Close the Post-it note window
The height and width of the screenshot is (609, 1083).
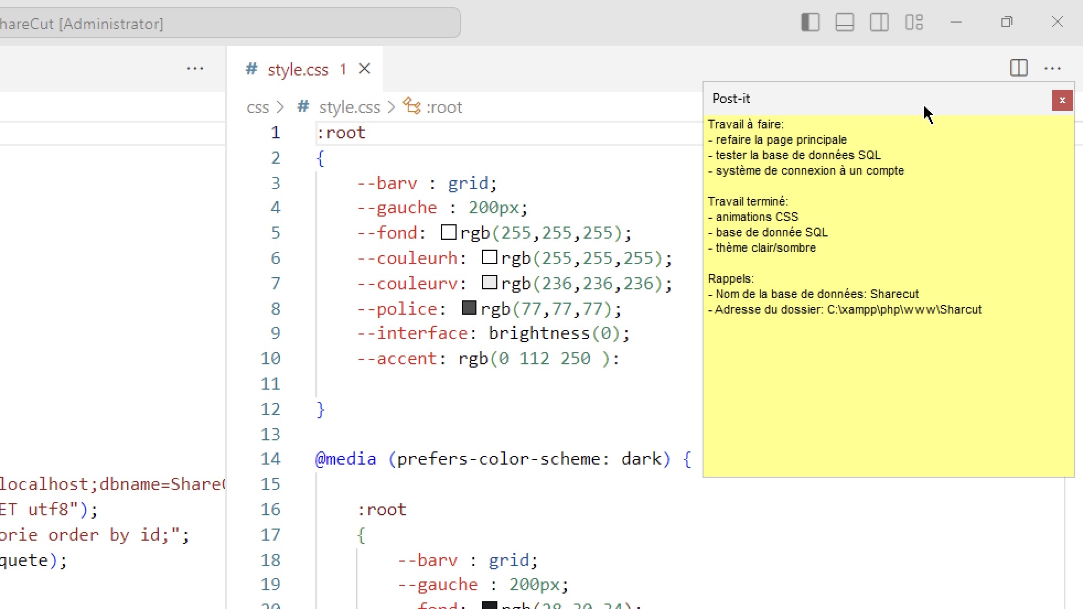(x=1062, y=100)
